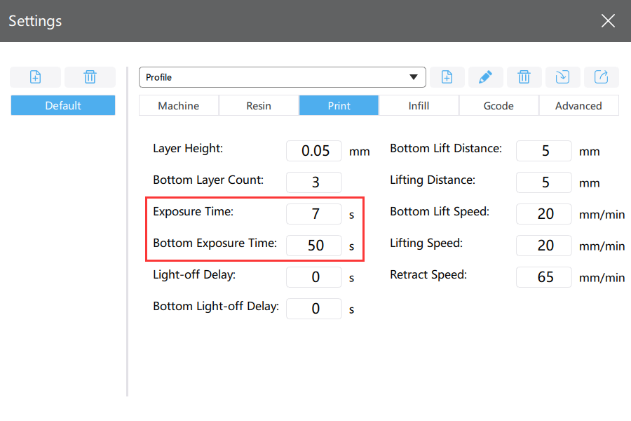Go to the Infill tab
This screenshot has height=421, width=631.
tap(419, 105)
